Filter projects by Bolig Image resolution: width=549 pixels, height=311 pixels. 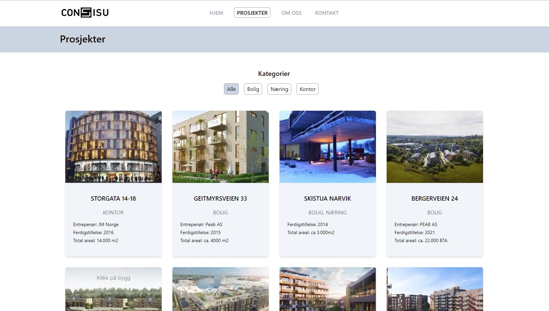(x=253, y=89)
